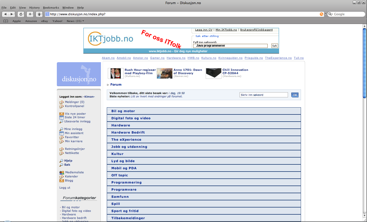
Task: Click the envelope icon beside Blogg
Action: coord(62,181)
